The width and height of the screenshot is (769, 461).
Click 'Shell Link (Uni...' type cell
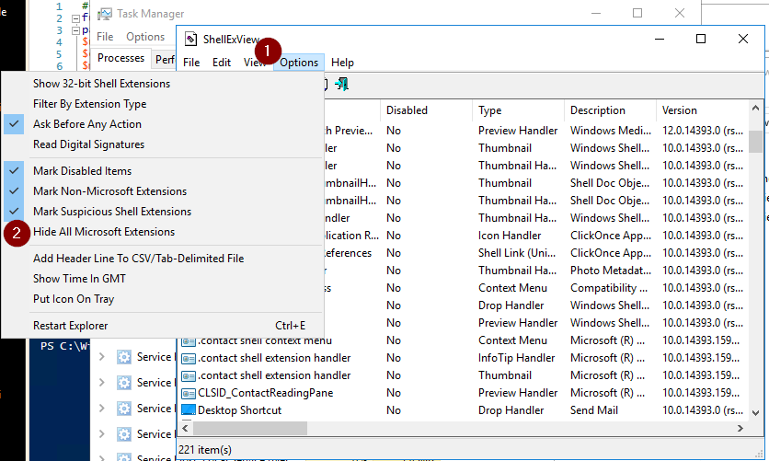517,253
